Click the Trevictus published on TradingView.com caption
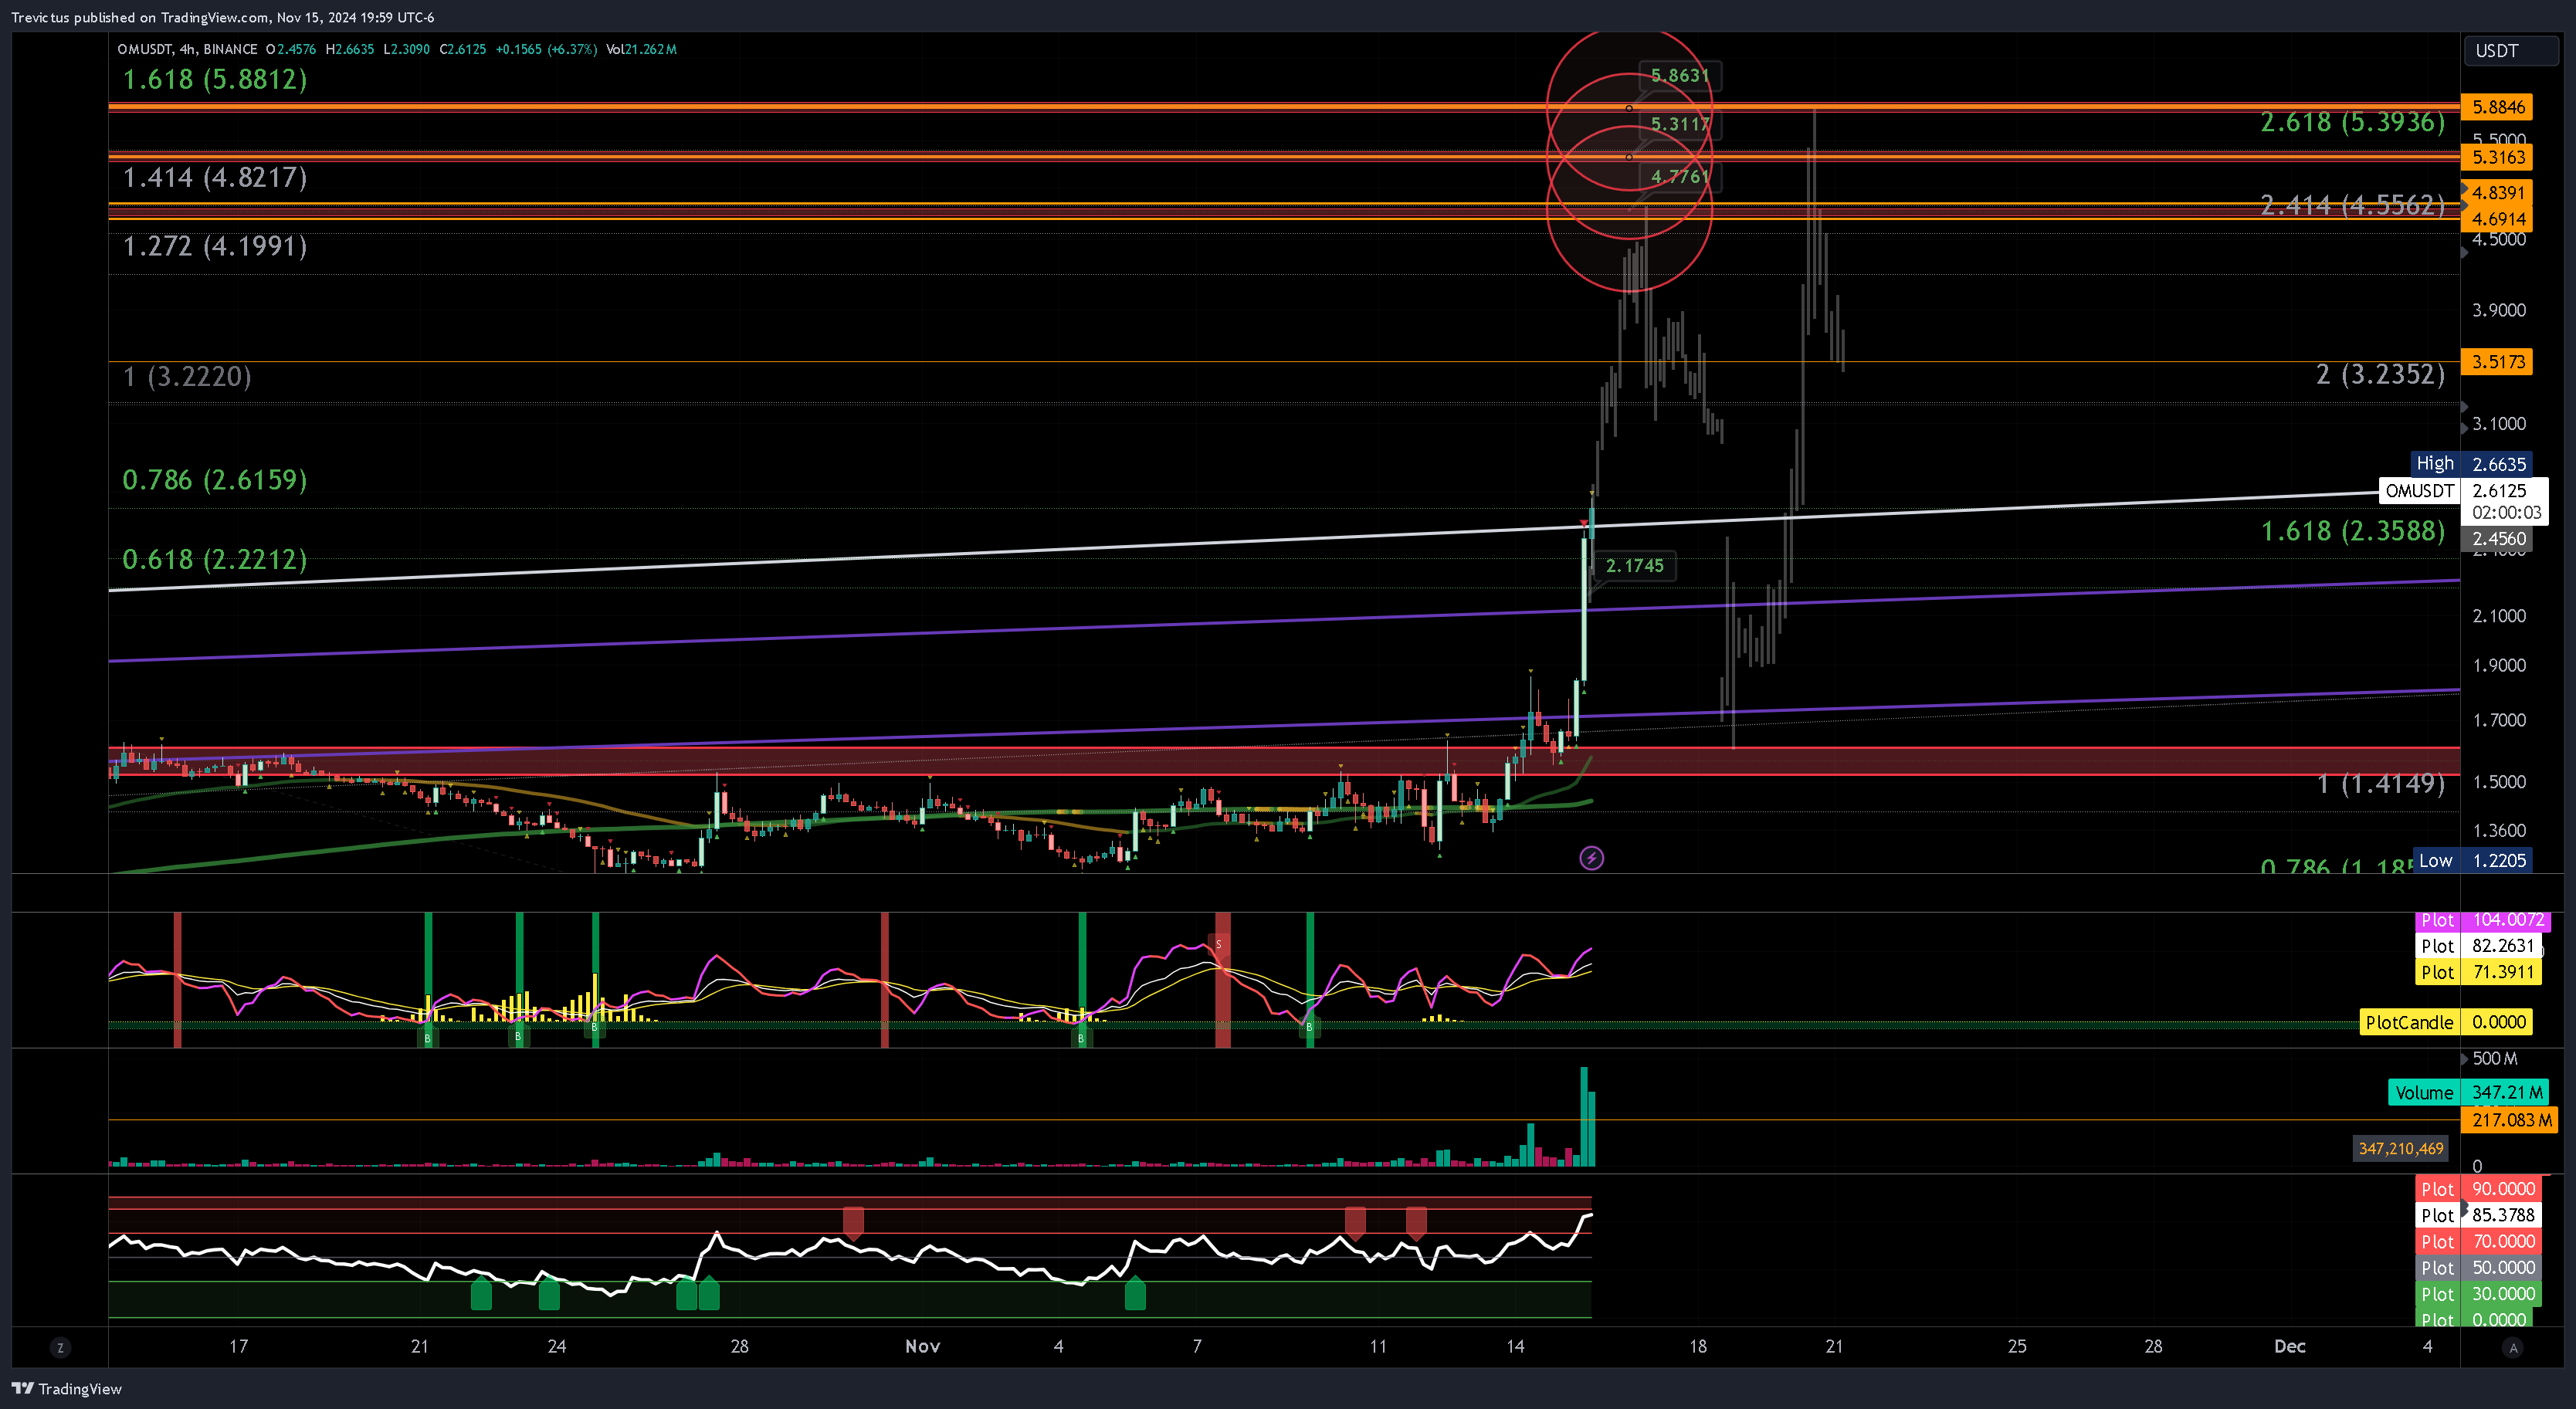 [222, 17]
